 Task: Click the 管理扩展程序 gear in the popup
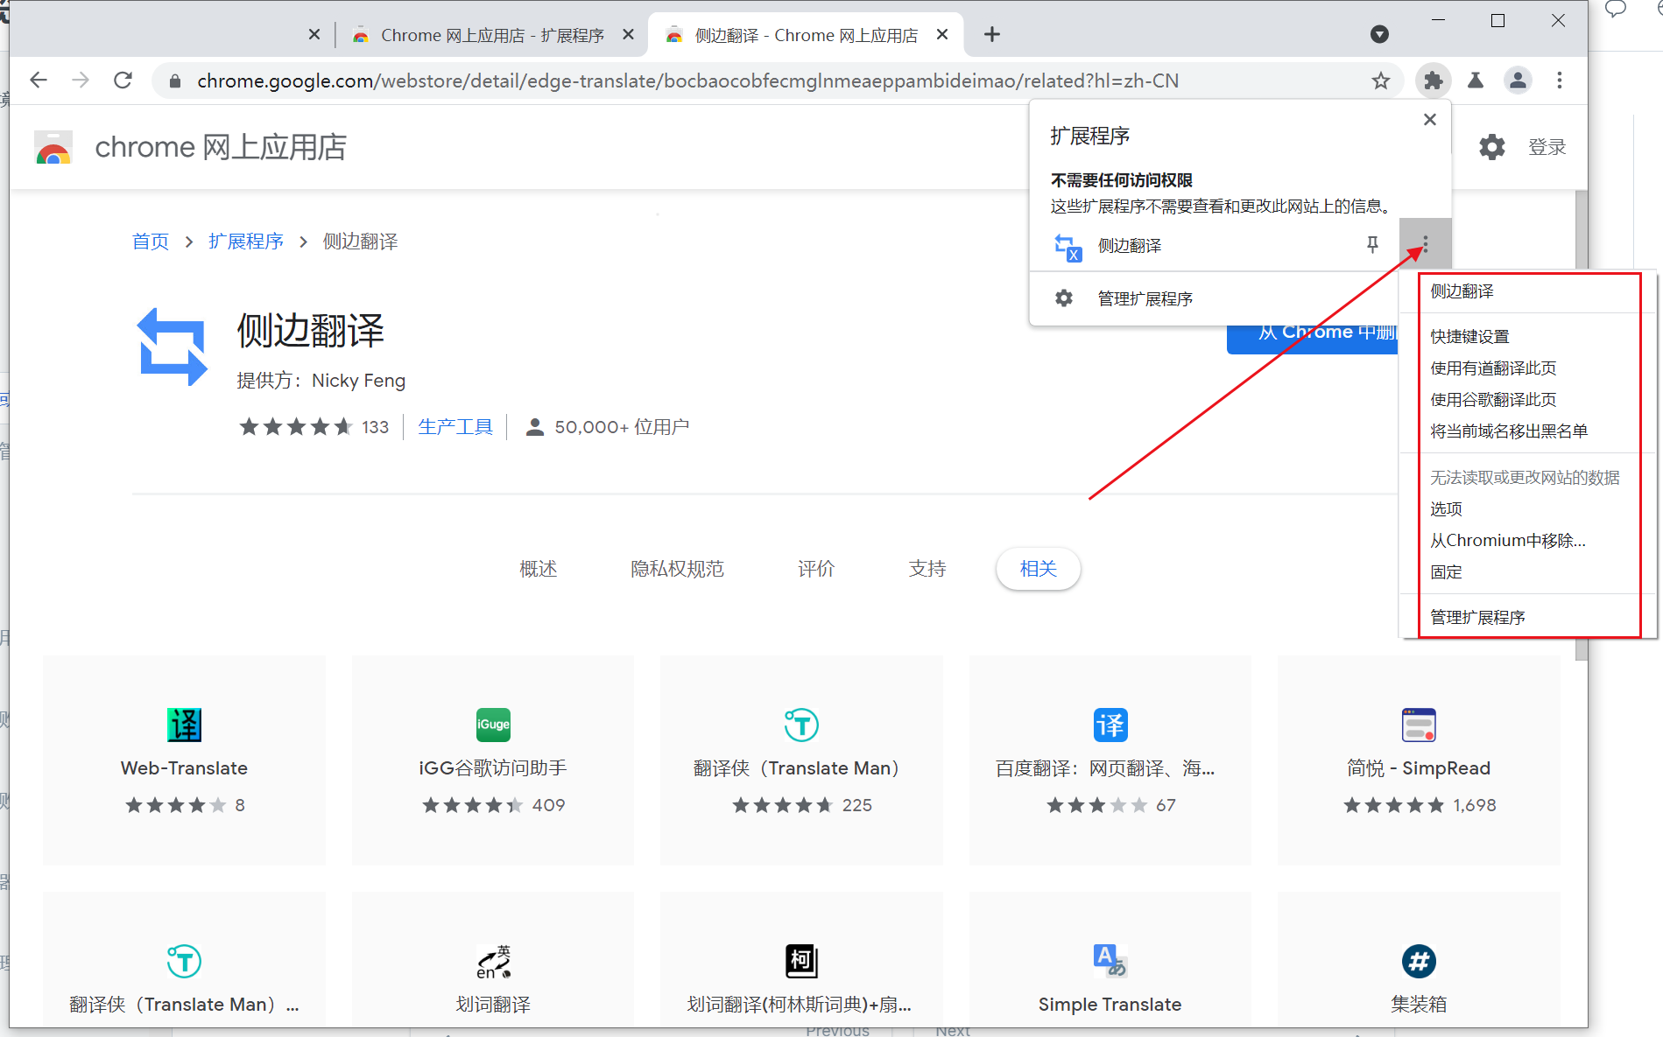click(x=1063, y=298)
